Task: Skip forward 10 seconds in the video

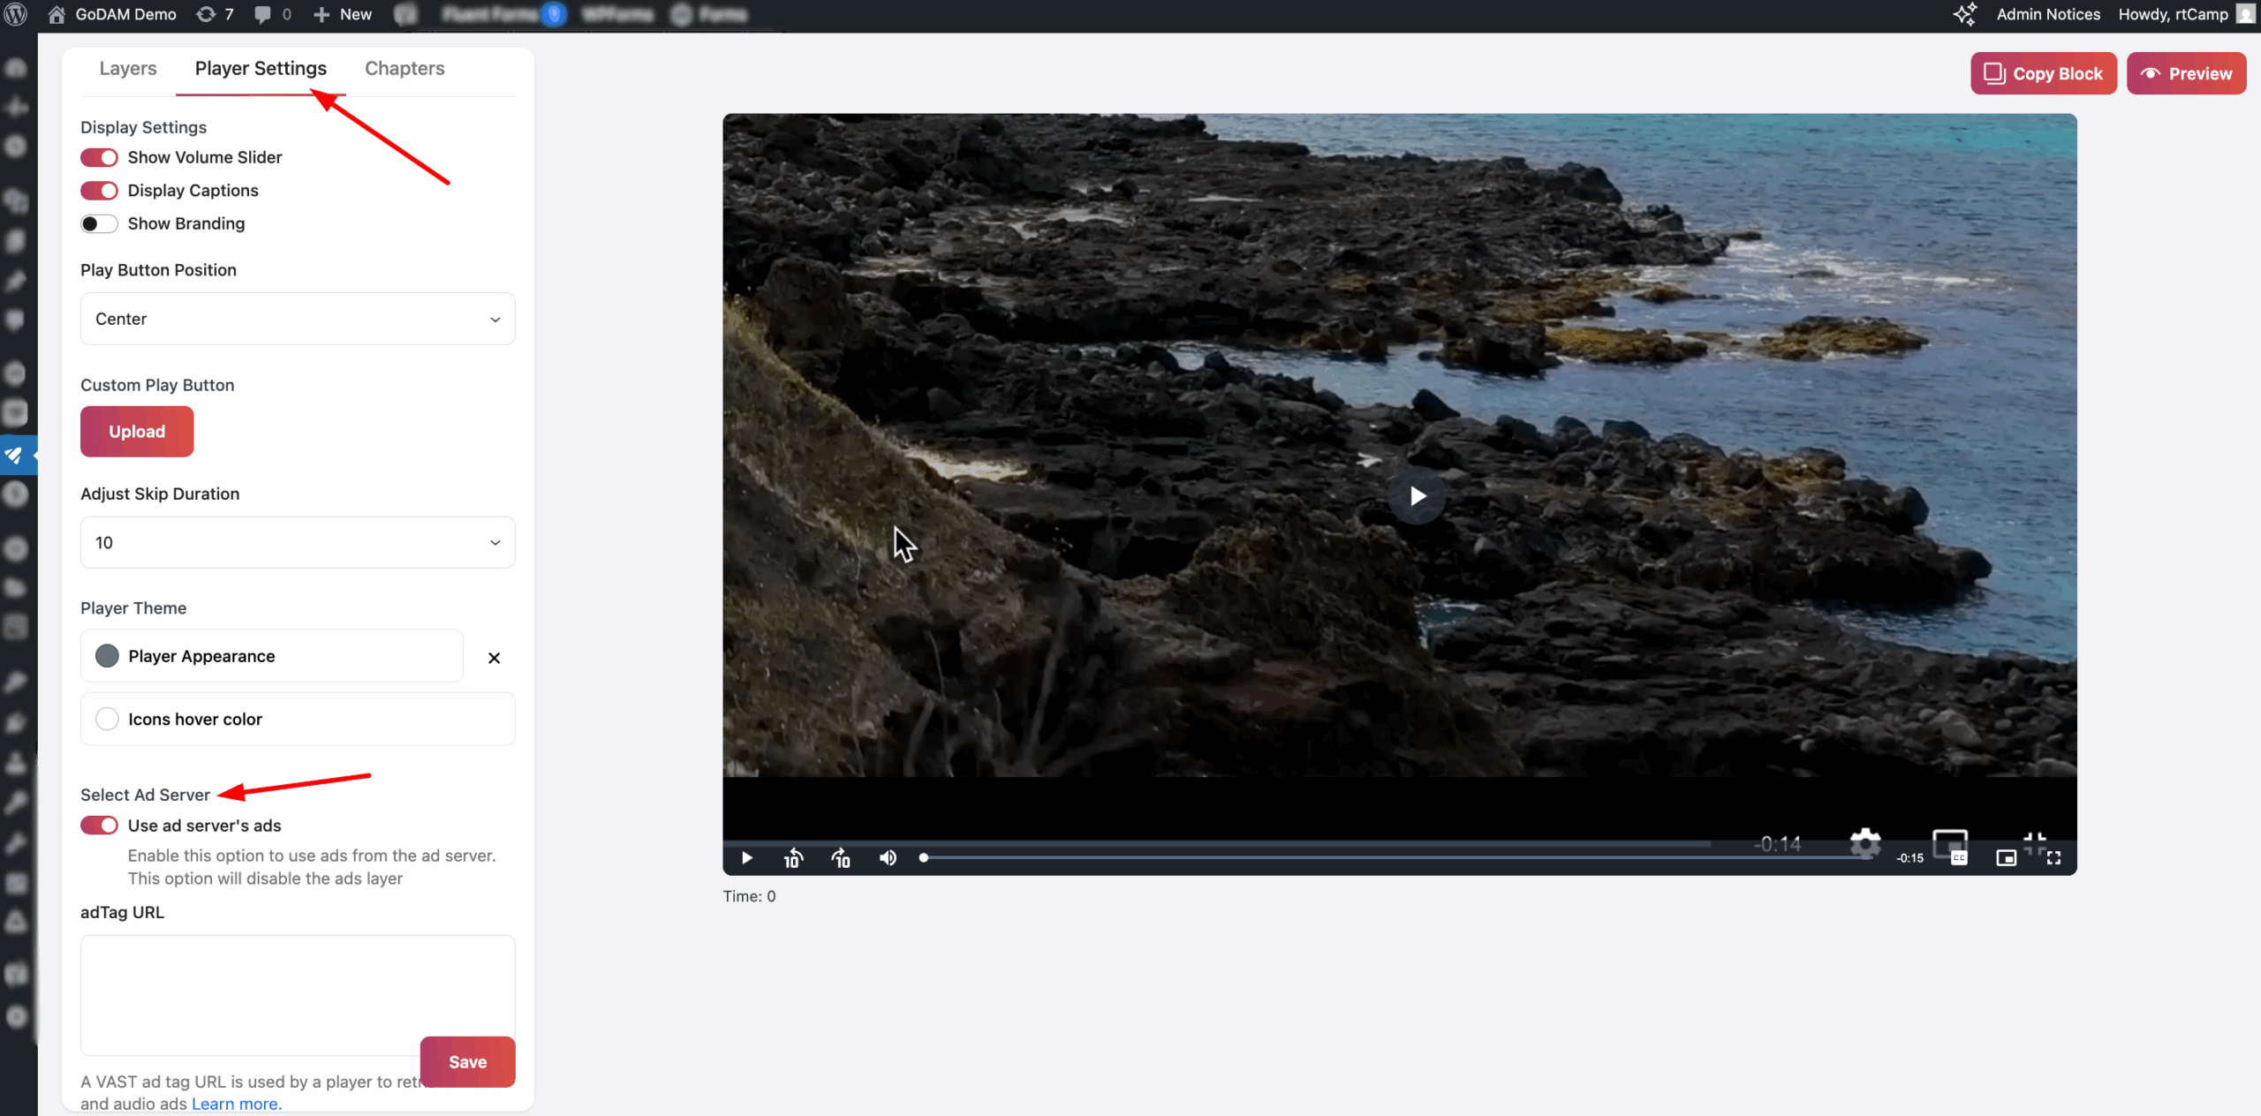Action: coord(840,858)
